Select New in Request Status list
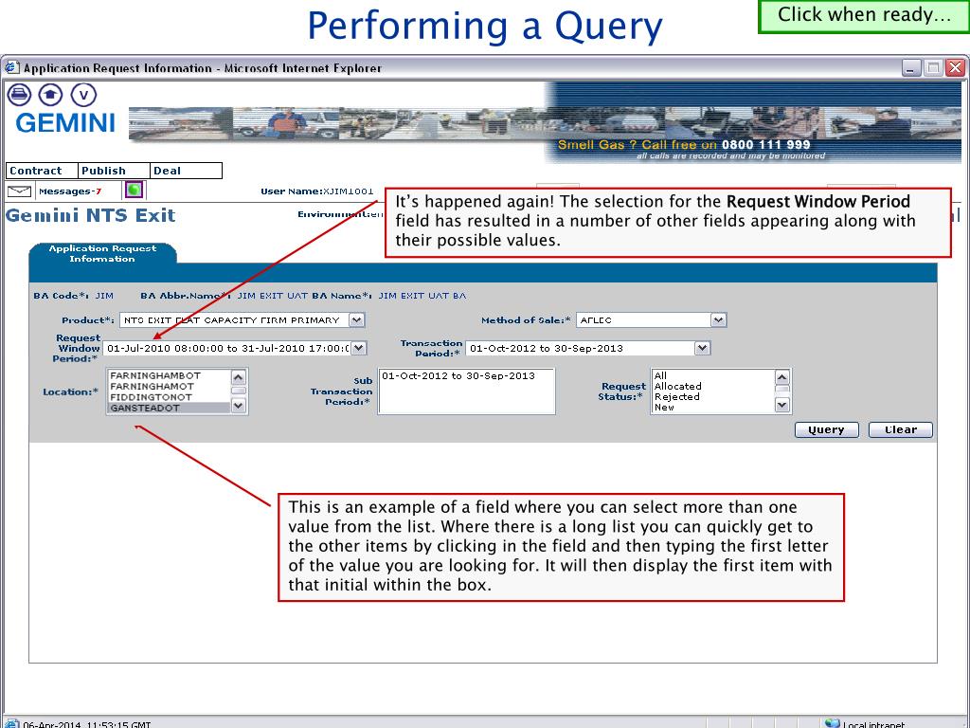970x728 pixels. pyautogui.click(x=712, y=408)
